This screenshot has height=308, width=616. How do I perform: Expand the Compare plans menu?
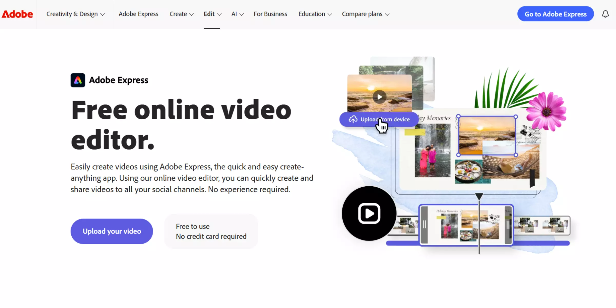365,14
